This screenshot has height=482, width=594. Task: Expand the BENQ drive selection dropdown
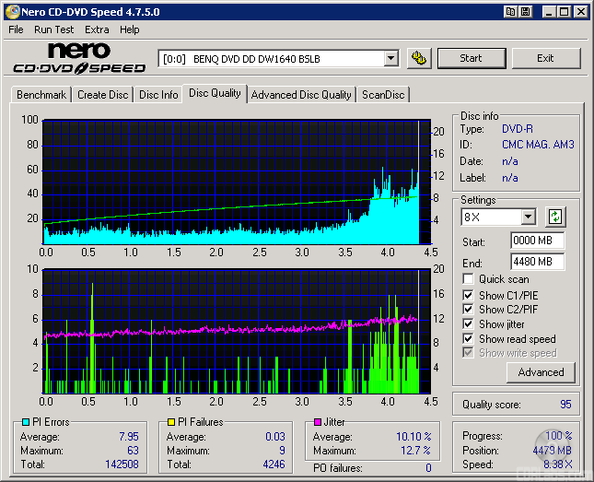tap(390, 58)
